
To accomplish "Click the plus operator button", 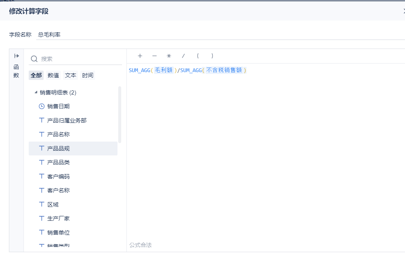I will 140,56.
